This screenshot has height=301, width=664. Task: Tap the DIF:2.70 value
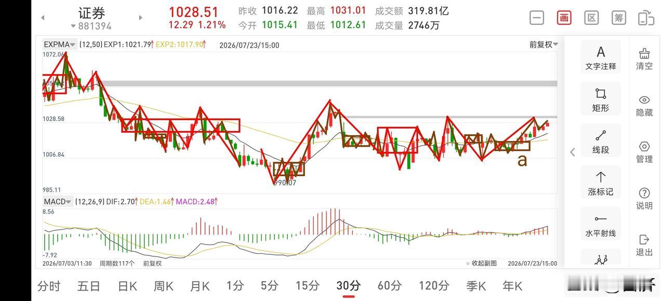pos(122,202)
